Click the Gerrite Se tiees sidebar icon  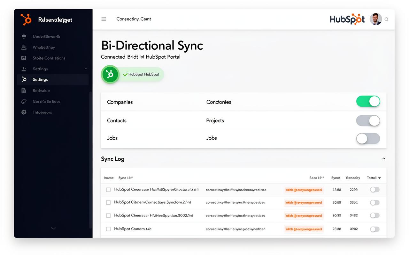[x=24, y=101]
